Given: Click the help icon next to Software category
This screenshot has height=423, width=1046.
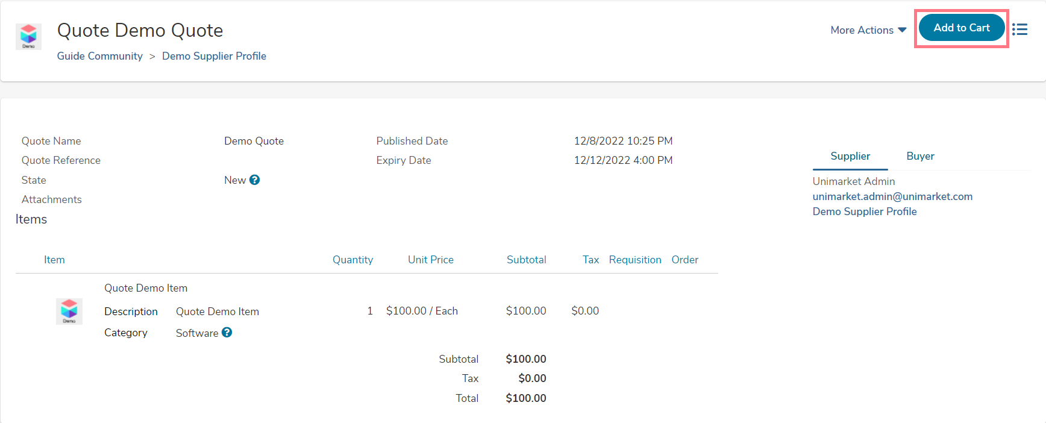Looking at the screenshot, I should [227, 332].
